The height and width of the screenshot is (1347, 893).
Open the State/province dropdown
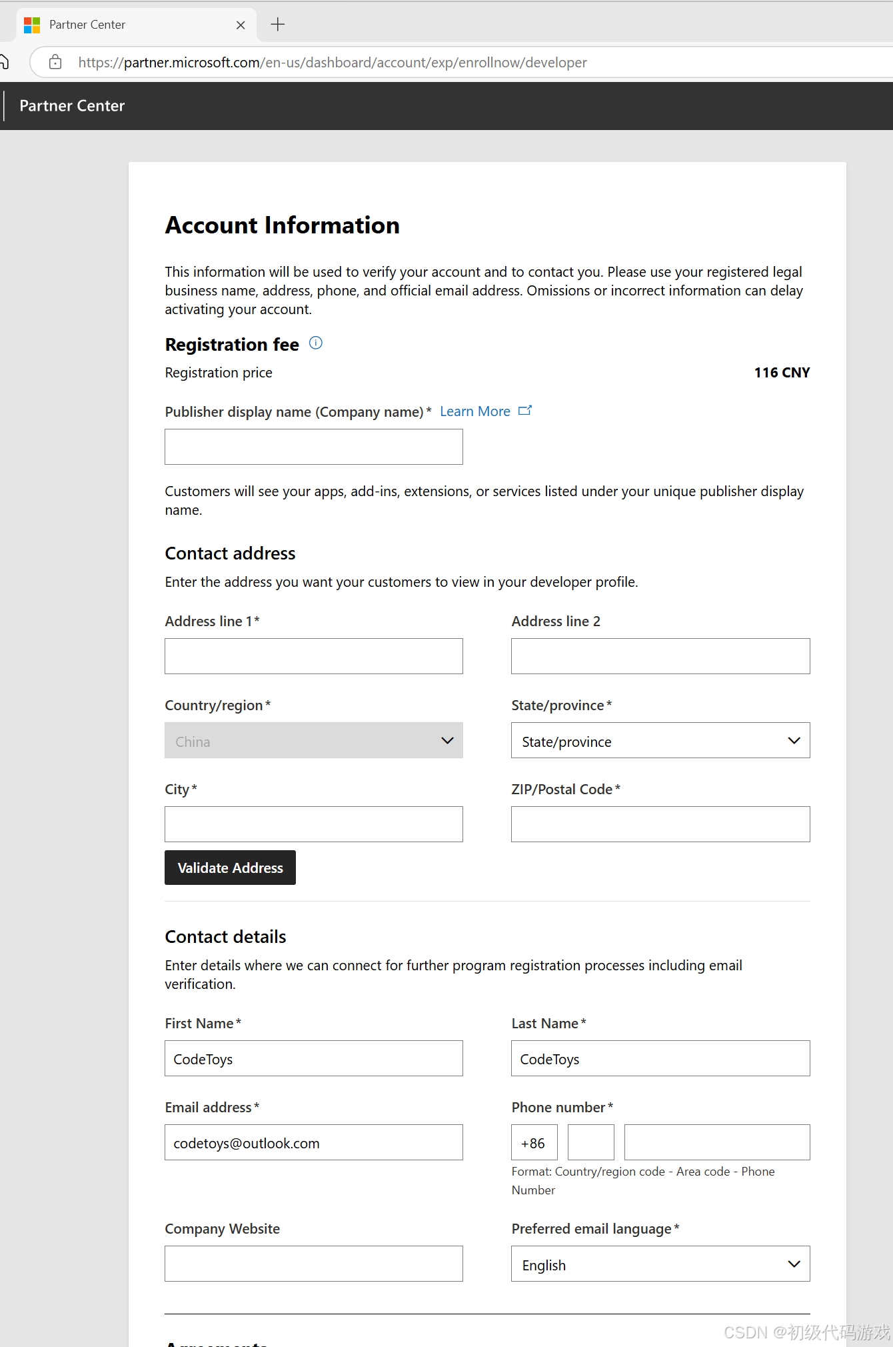pos(660,740)
